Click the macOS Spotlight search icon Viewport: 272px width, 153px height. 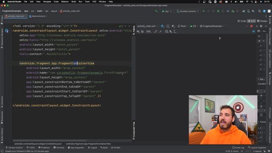pyautogui.click(x=252, y=2)
